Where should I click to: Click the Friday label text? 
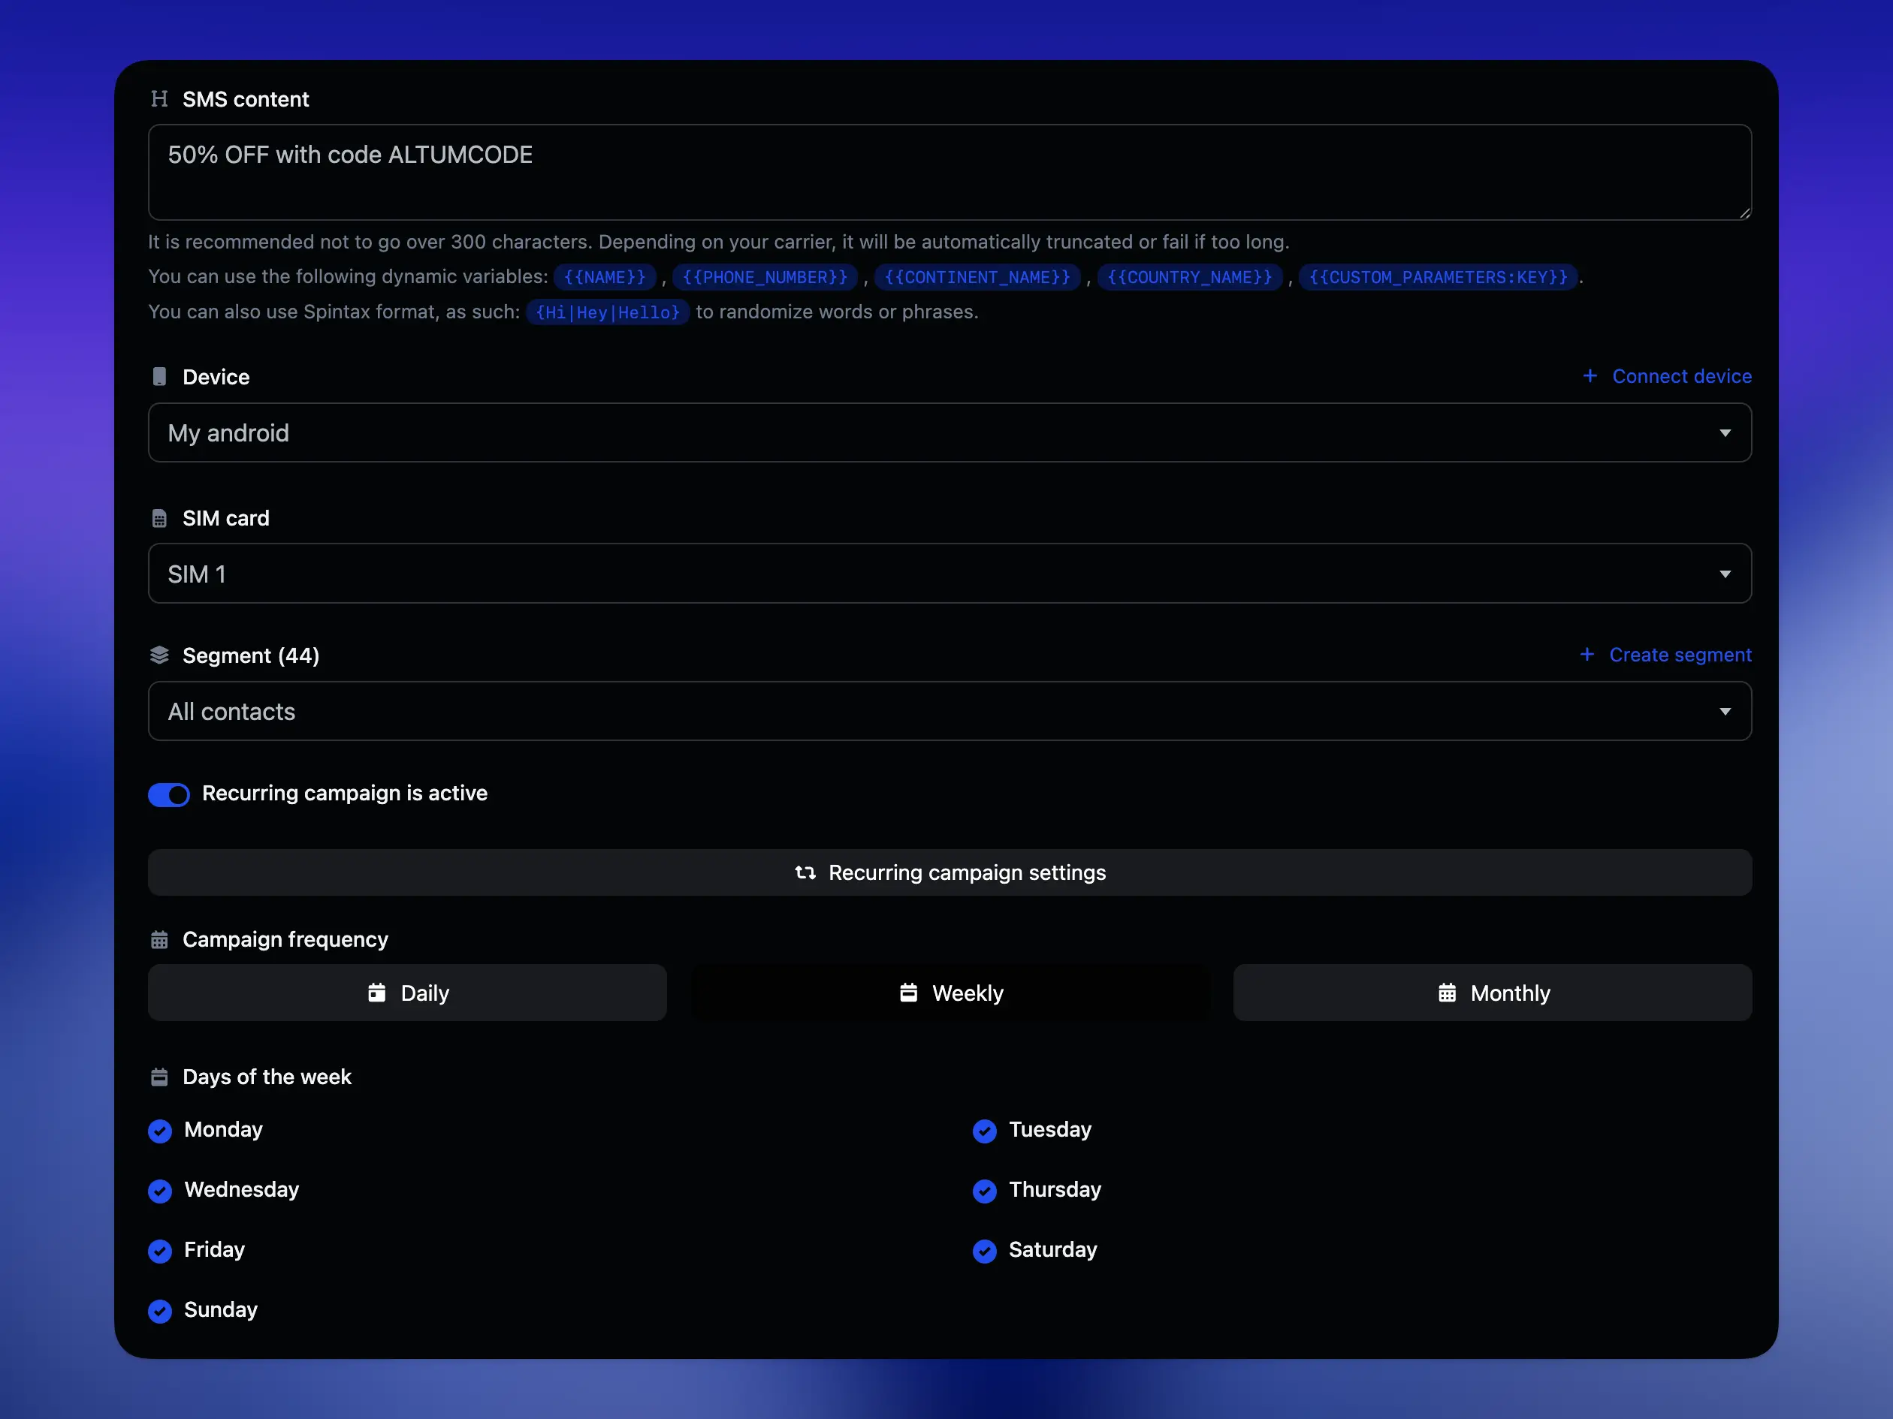(x=214, y=1249)
